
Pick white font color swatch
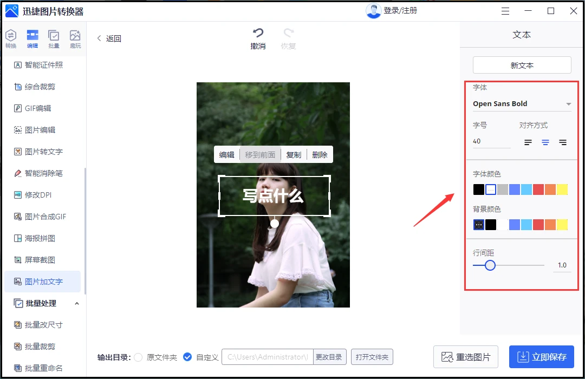coord(491,190)
